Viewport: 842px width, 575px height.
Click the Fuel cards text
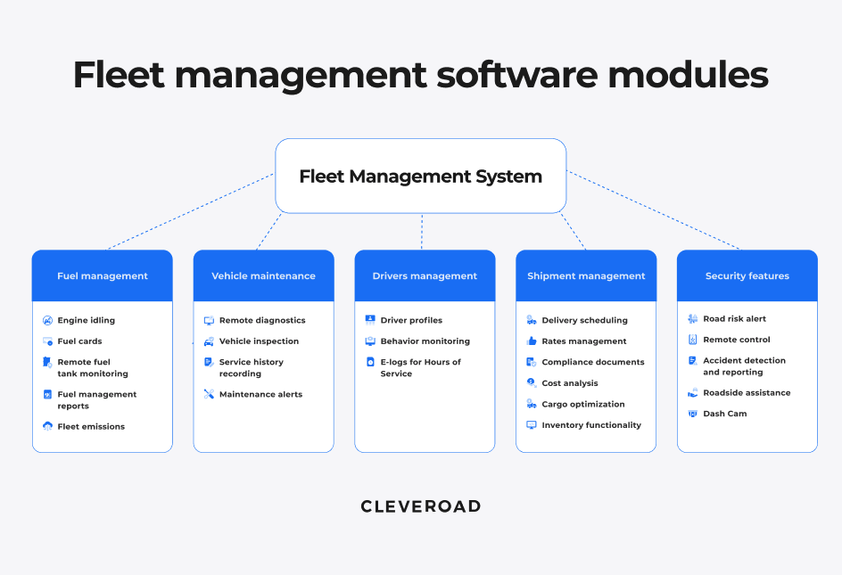click(x=80, y=341)
